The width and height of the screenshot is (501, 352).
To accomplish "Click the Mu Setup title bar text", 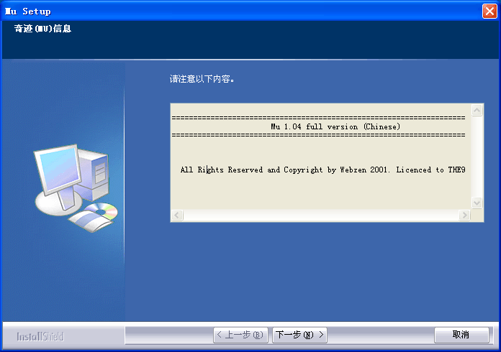I will [x=28, y=11].
